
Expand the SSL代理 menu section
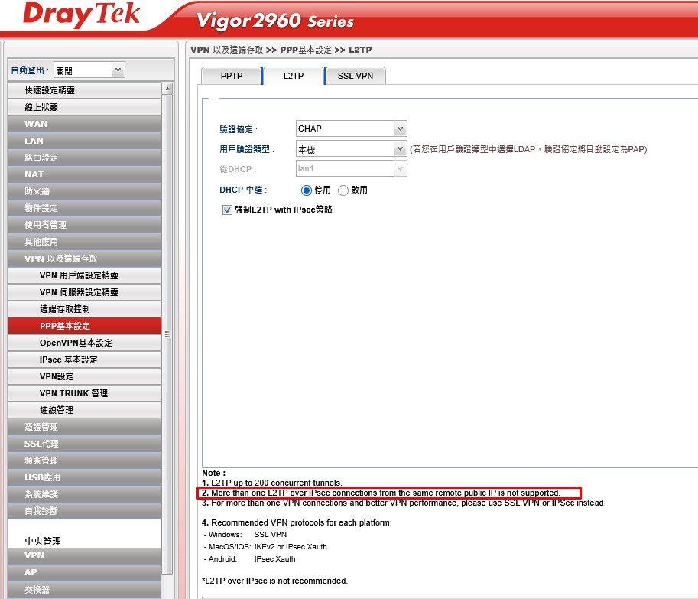pos(85,444)
